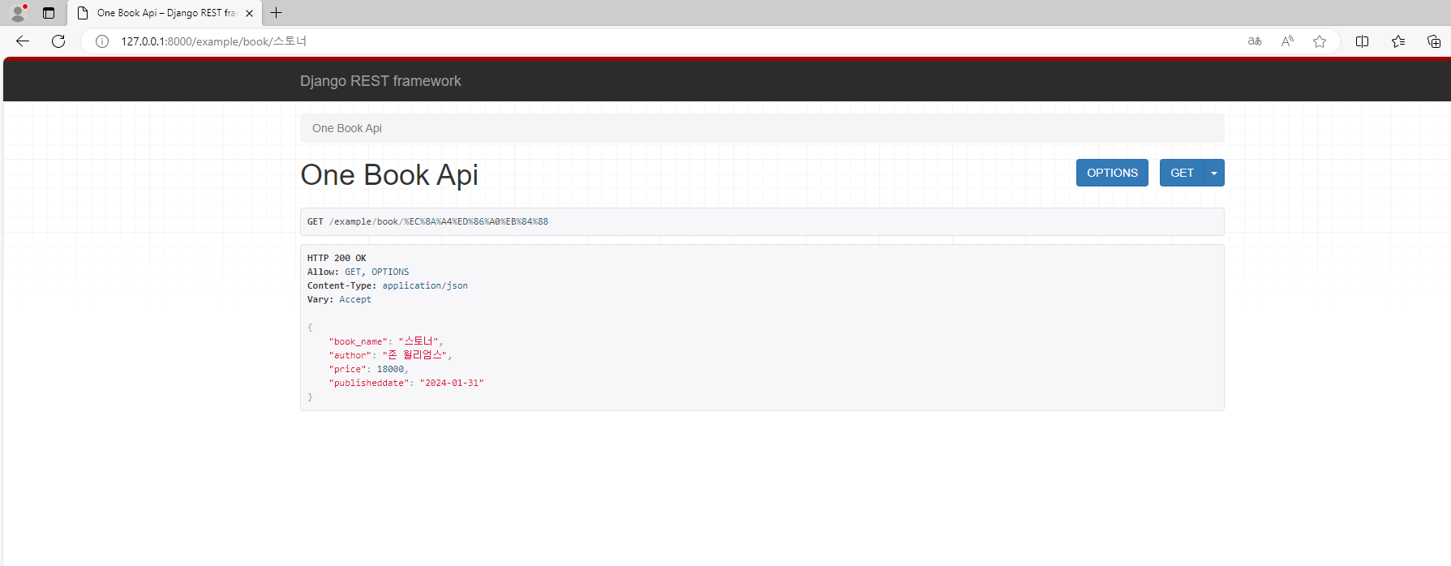
Task: Add this page to favorites star
Action: (1320, 41)
